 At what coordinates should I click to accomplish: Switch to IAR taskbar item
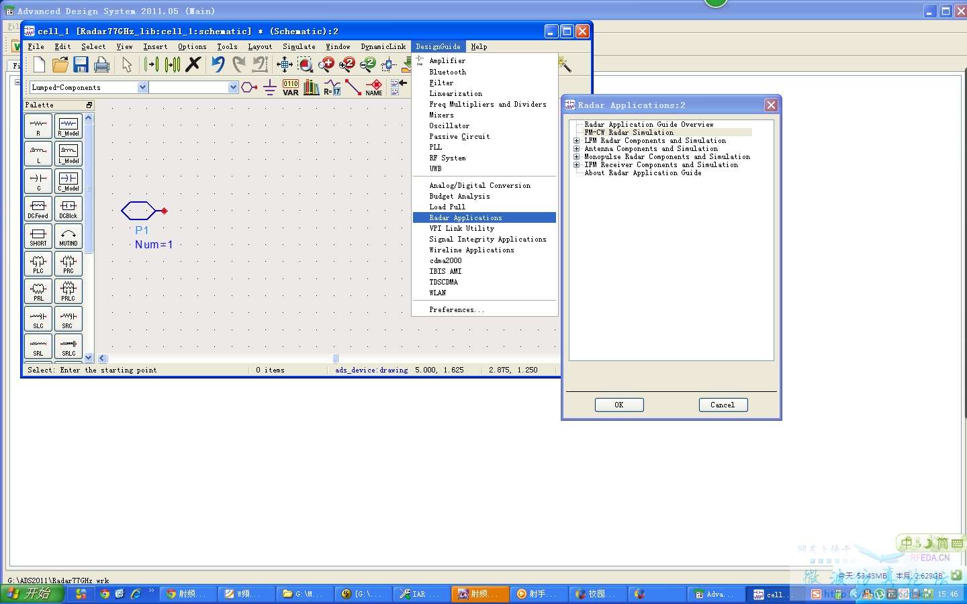click(421, 594)
